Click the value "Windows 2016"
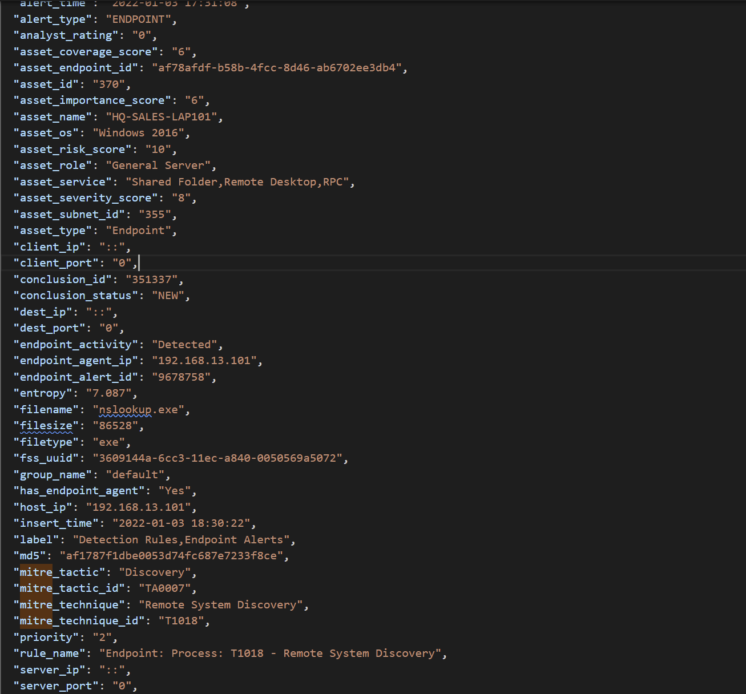The width and height of the screenshot is (746, 694). pyautogui.click(x=138, y=133)
